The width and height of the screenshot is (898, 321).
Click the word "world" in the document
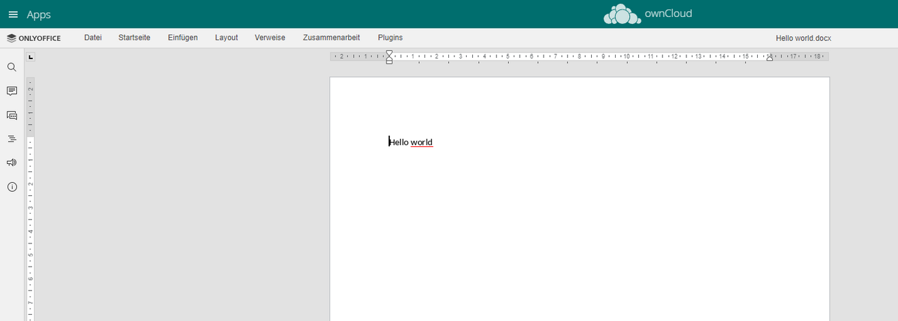pos(422,142)
